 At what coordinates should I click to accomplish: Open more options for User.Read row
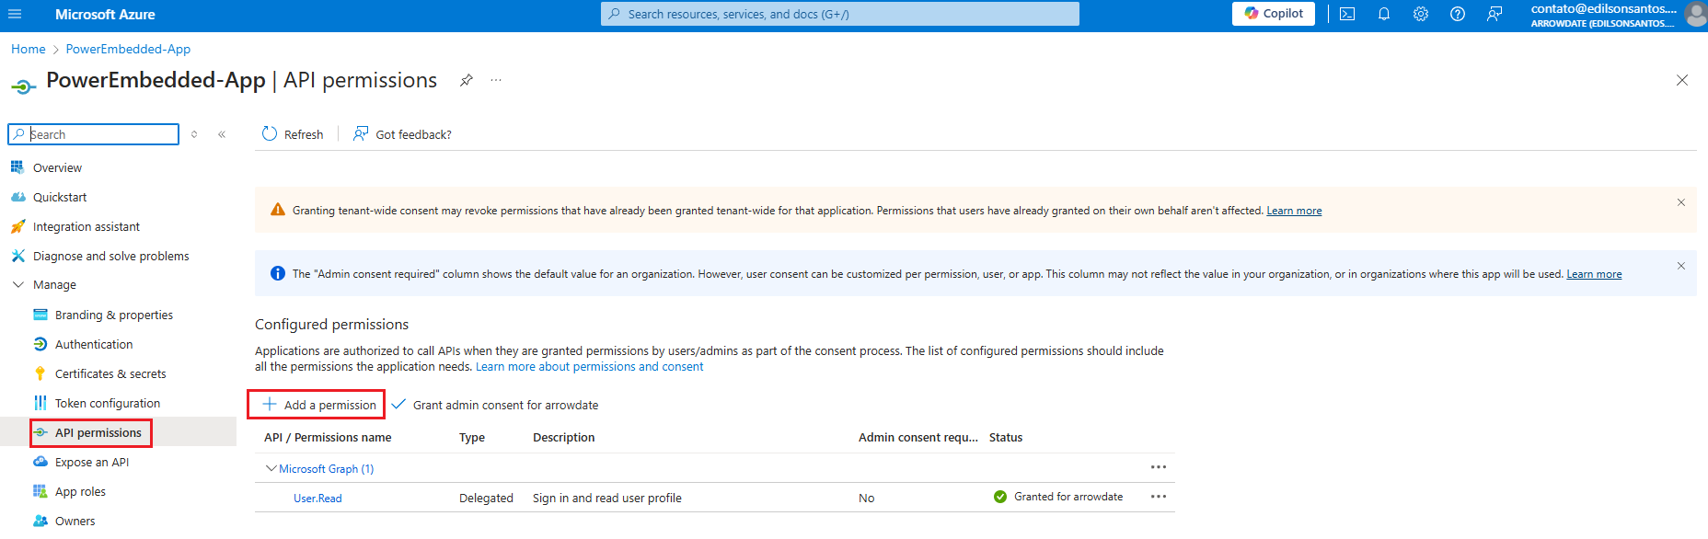point(1158,497)
